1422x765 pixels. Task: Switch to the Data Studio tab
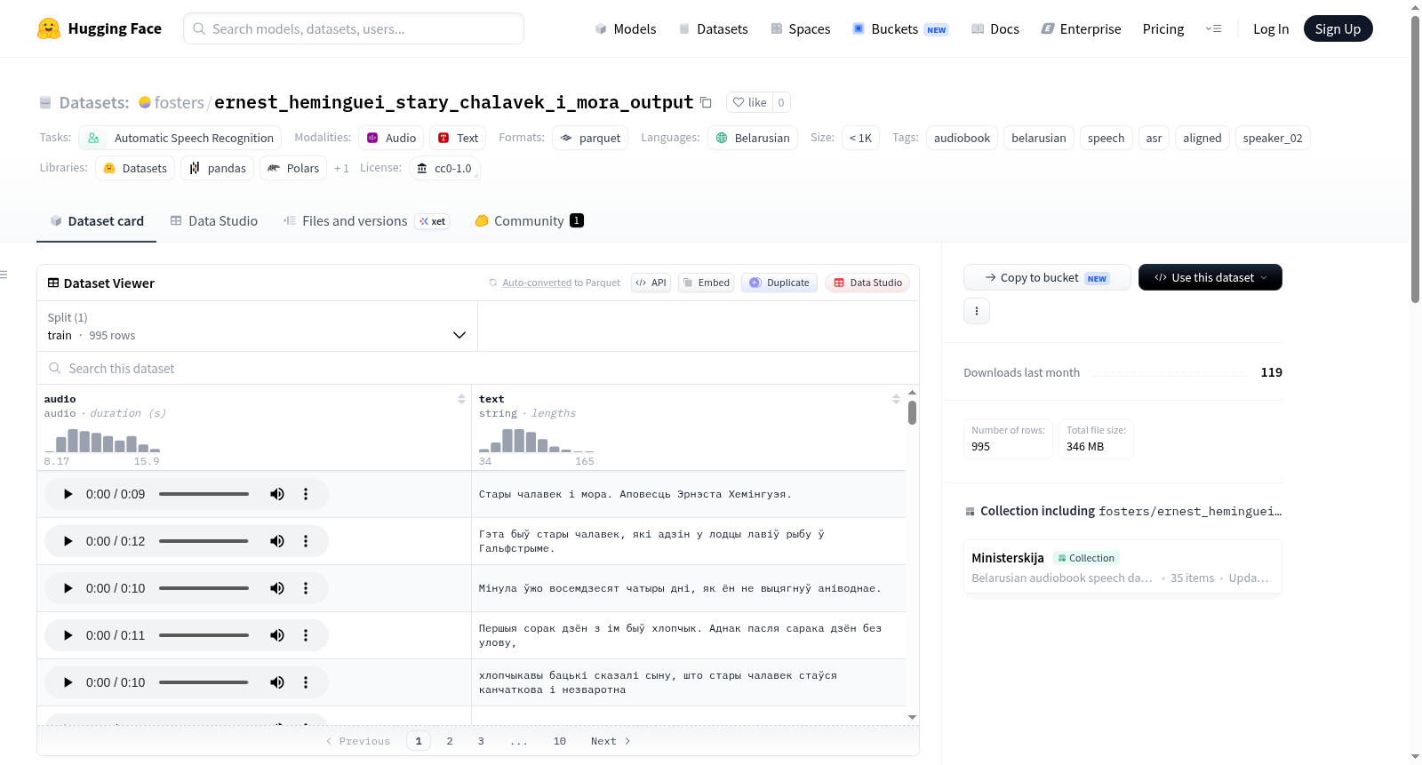pos(214,220)
